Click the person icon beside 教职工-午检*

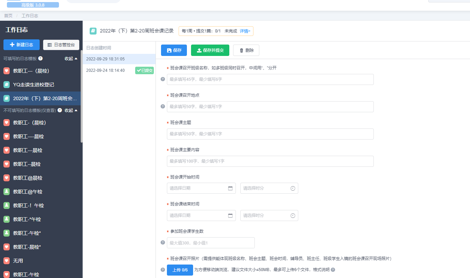[x=6, y=233]
